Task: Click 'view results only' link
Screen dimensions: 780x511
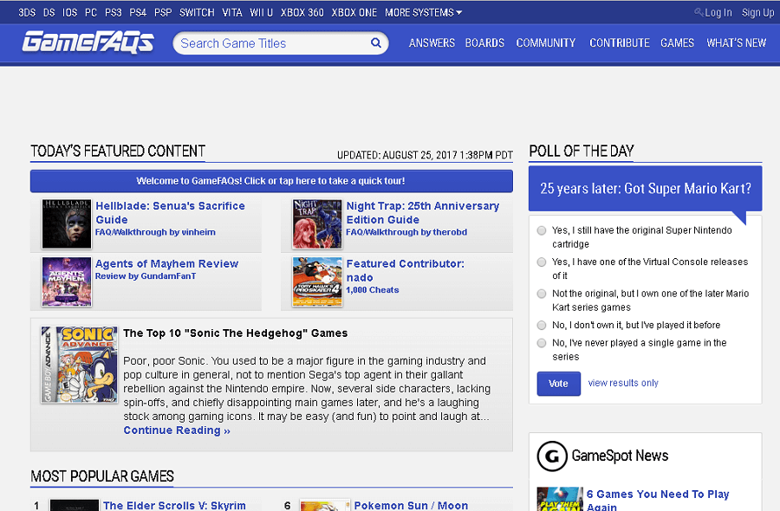Action: [623, 383]
